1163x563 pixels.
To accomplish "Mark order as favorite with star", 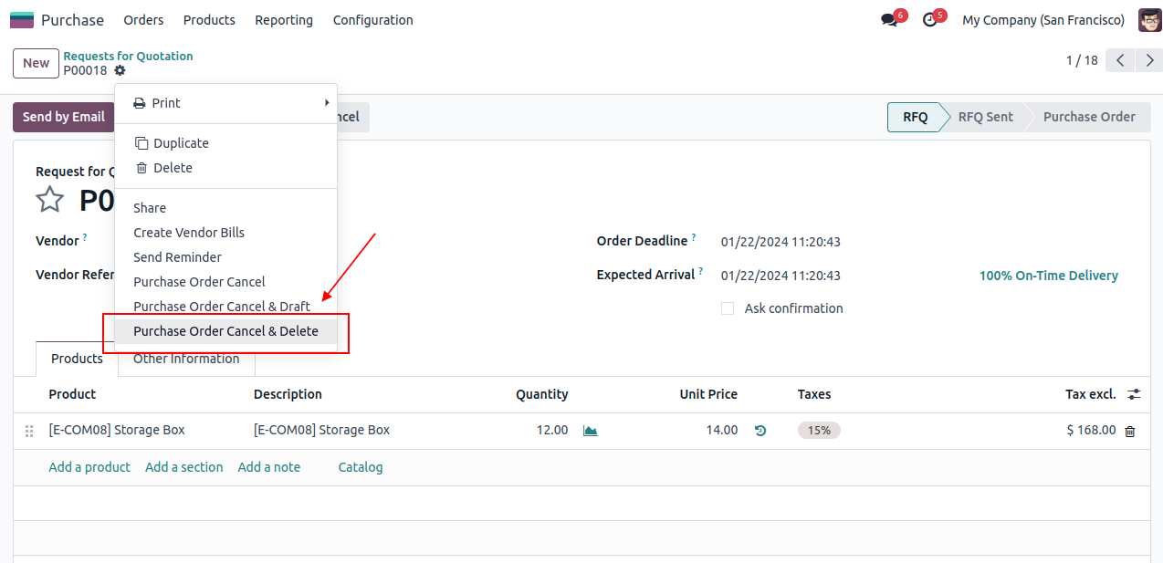I will [x=50, y=200].
